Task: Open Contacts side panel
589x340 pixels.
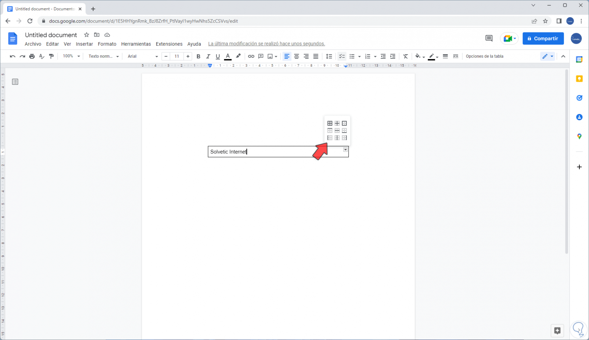Action: (579, 117)
